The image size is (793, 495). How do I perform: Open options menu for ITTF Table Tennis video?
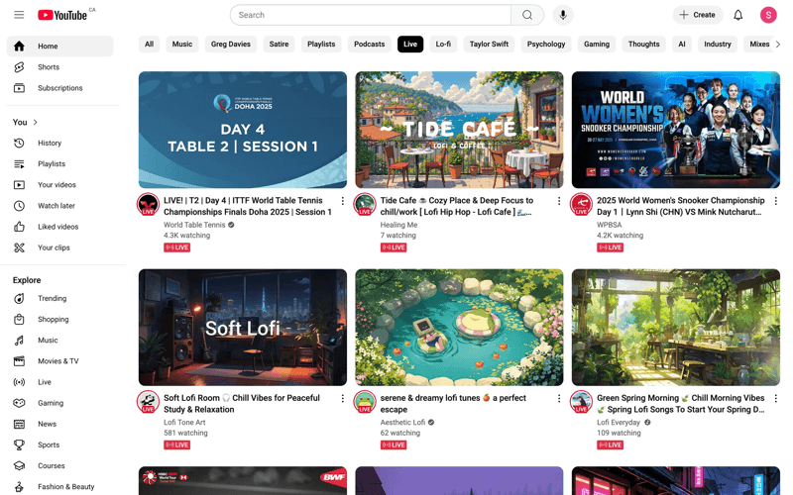click(x=342, y=201)
